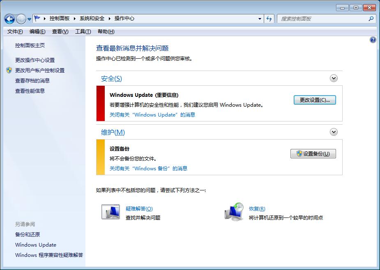This screenshot has width=380, height=270.
Task: Maximize the Action Center window
Action: (x=356, y=8)
